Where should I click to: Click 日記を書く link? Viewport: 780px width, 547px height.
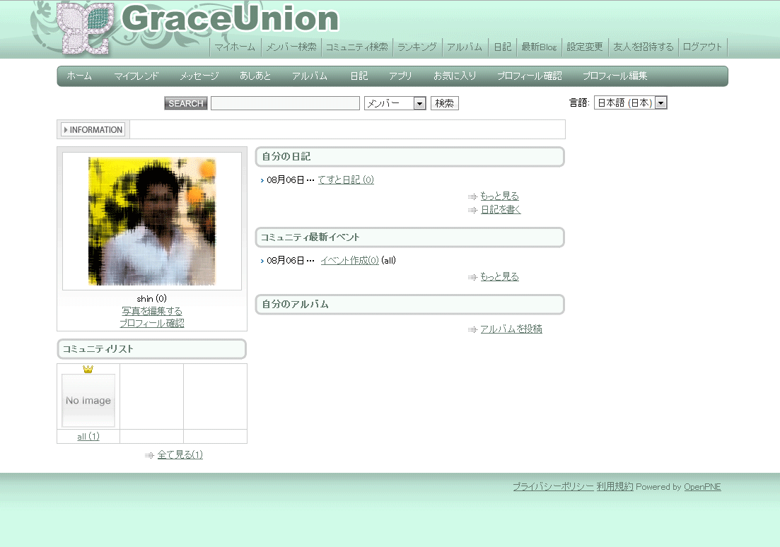501,210
